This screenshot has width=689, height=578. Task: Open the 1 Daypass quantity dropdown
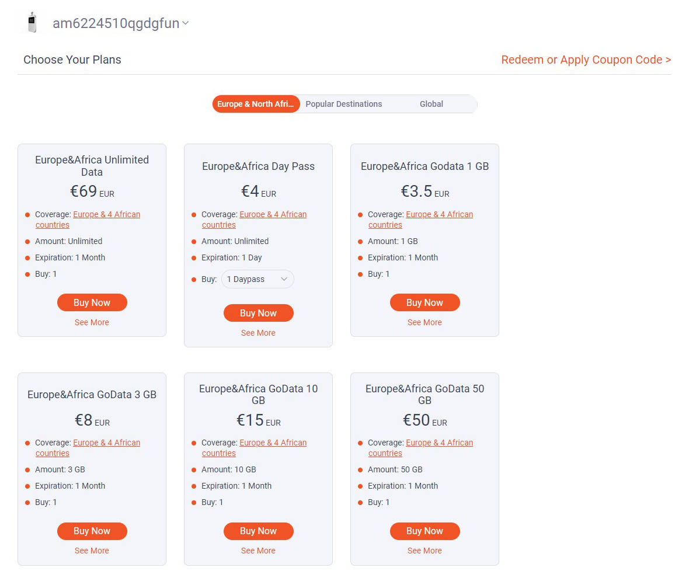pyautogui.click(x=257, y=279)
